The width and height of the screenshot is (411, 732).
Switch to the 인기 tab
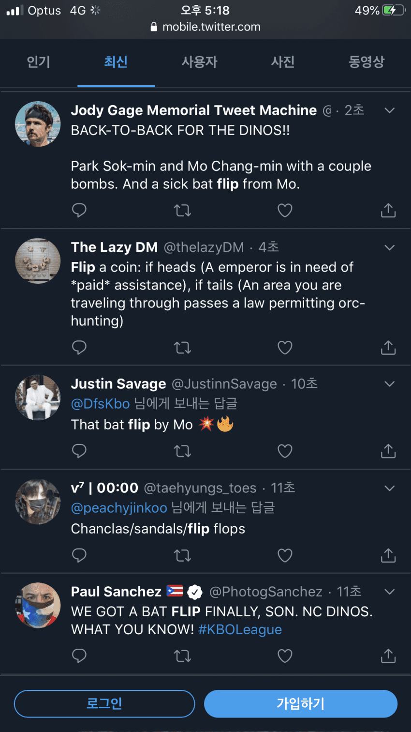[x=39, y=62]
